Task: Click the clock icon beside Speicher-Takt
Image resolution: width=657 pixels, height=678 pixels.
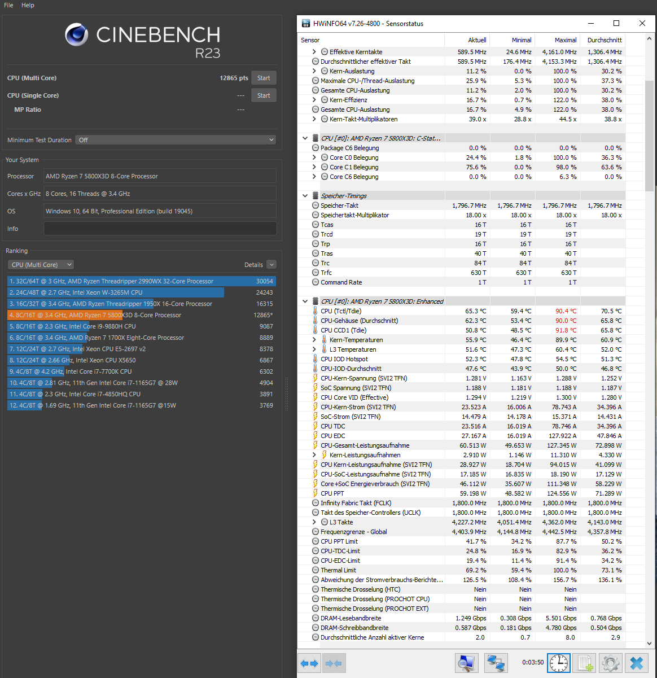Action: (316, 205)
